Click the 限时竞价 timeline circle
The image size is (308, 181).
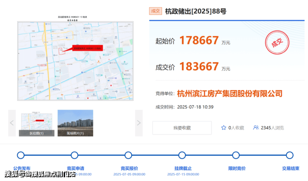pyautogui.click(x=236, y=155)
